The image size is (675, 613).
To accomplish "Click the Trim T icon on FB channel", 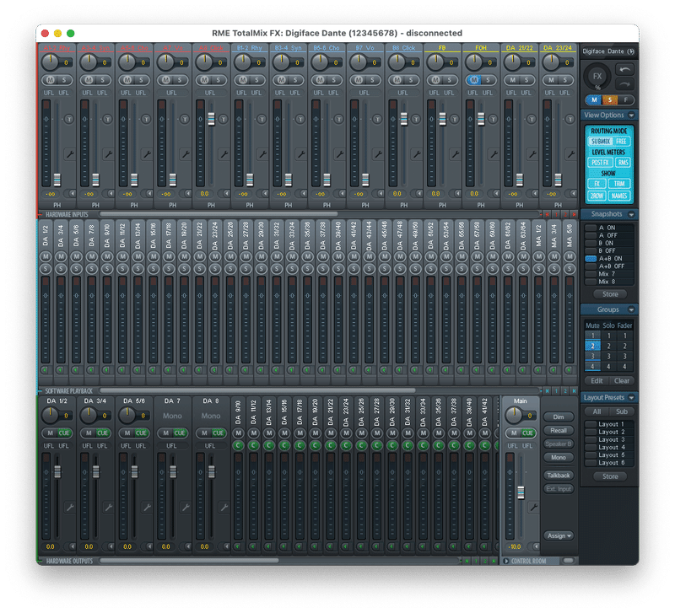I will [x=455, y=119].
